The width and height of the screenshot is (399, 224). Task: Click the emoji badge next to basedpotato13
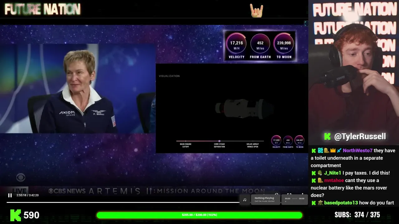320,203
